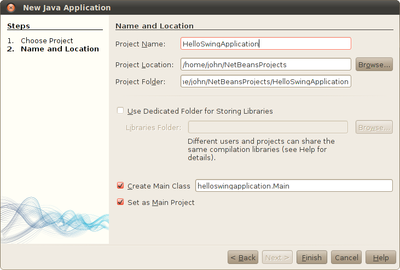Viewport: 400px width, 270px height.
Task: Click the main class name field
Action: [294, 186]
